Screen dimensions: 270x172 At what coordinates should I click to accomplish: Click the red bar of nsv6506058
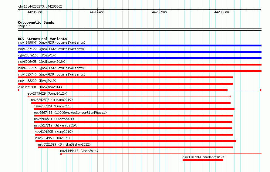pyautogui.click(x=140, y=65)
